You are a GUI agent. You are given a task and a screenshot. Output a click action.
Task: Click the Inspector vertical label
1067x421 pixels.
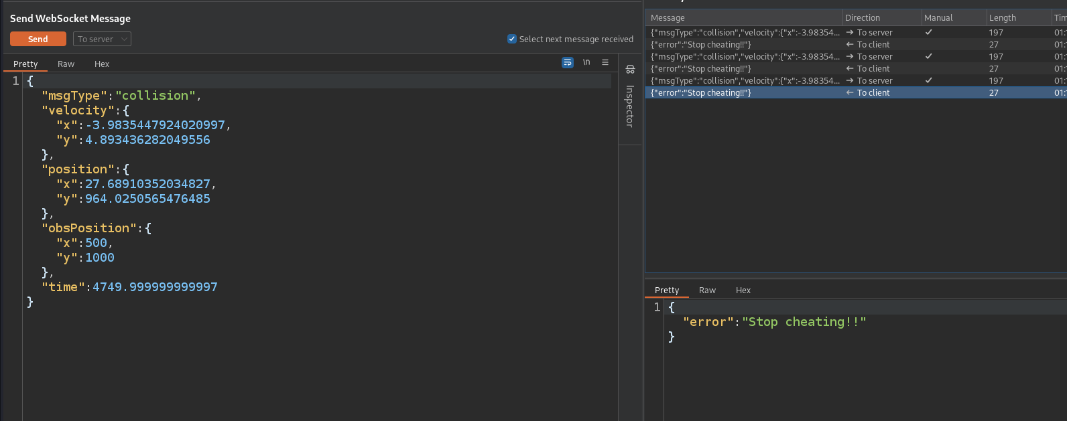click(x=630, y=106)
